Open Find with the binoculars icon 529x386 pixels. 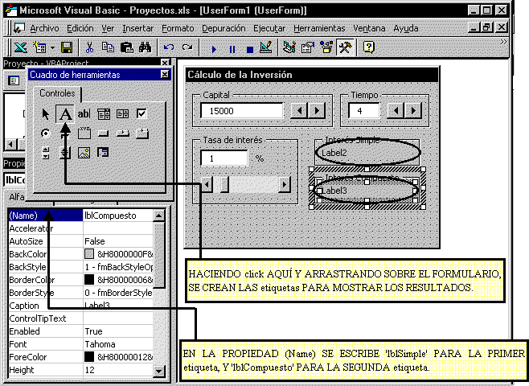145,47
